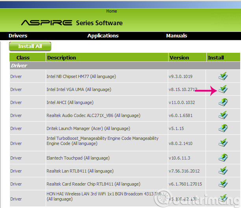The width and height of the screenshot is (241, 208).
Task: Install Realtek Audio Codec ALC271X_VB6 via its icon
Action: pos(223,115)
